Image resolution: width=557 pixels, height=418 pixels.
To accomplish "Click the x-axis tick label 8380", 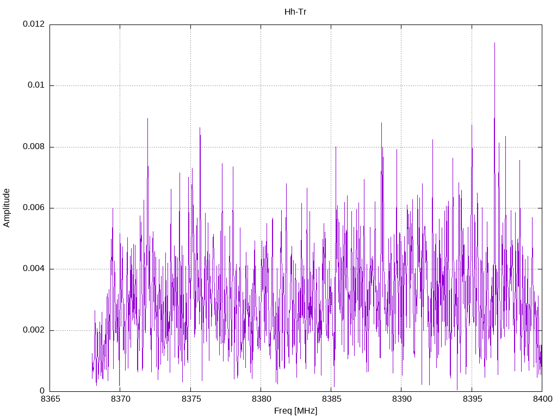I will 261,399.
